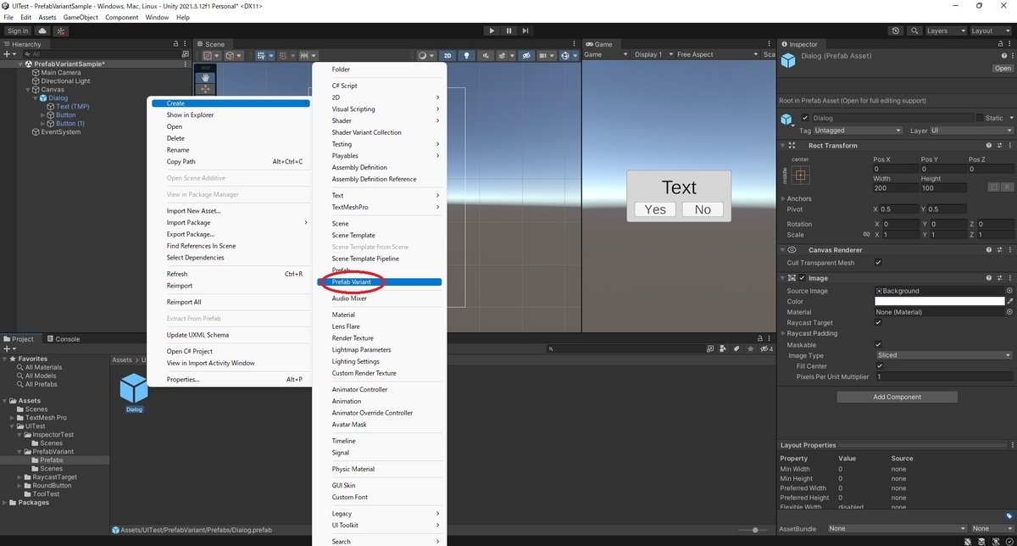Click the color eyedropper next to Color field

pos(1009,302)
